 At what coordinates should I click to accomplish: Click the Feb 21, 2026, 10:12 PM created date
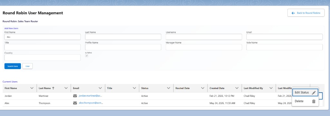(x=222, y=96)
